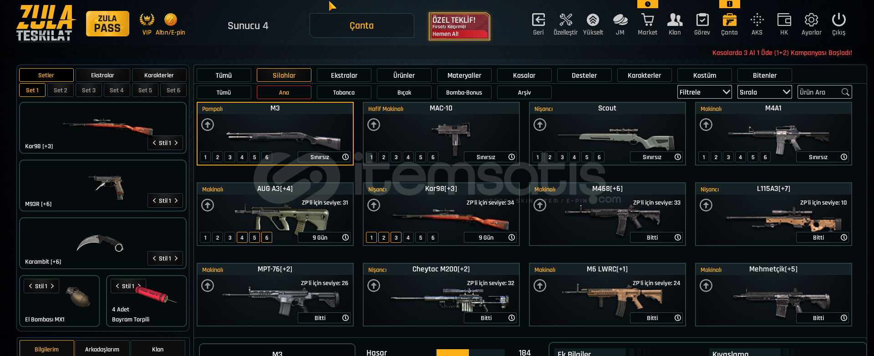Open the Market cart icon

coord(647,20)
